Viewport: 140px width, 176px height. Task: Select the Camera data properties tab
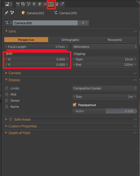51,4
